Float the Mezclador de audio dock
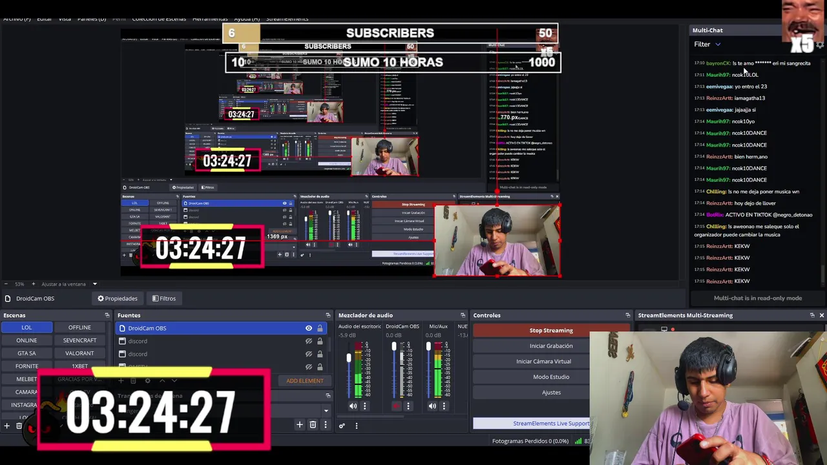 point(463,315)
